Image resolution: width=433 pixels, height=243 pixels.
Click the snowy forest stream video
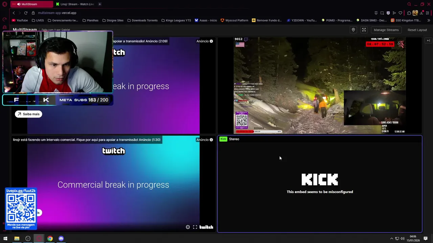[x=320, y=85]
